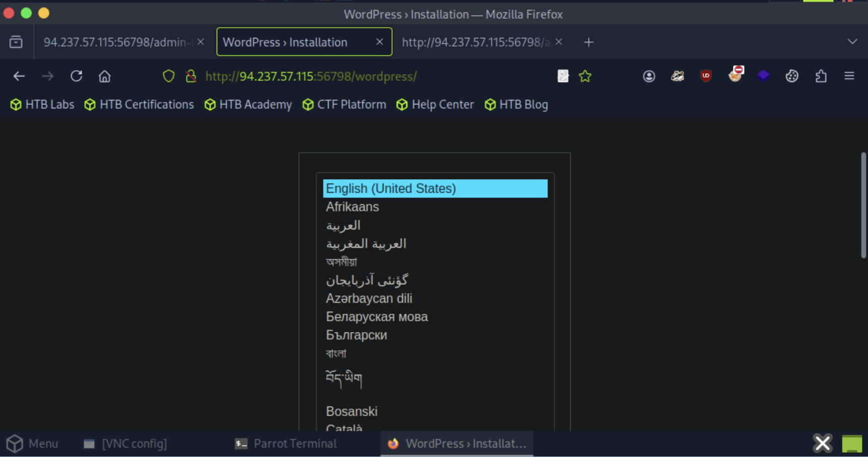Select বাংলা language option
868x457 pixels.
coord(435,354)
